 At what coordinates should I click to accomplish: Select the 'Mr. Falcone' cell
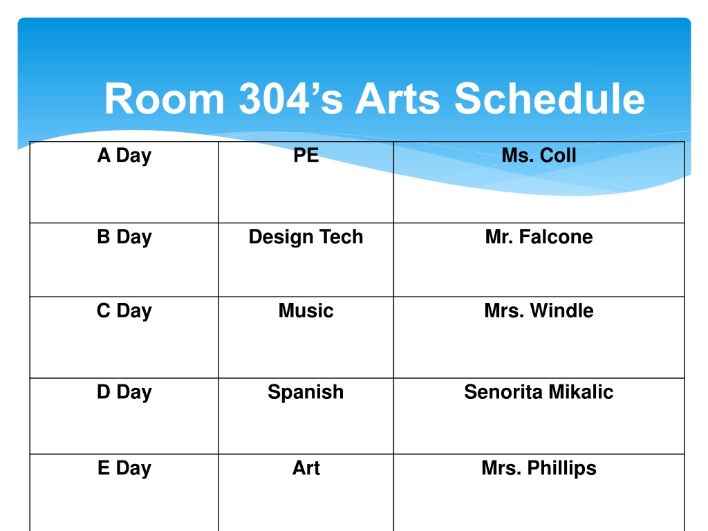pyautogui.click(x=539, y=260)
